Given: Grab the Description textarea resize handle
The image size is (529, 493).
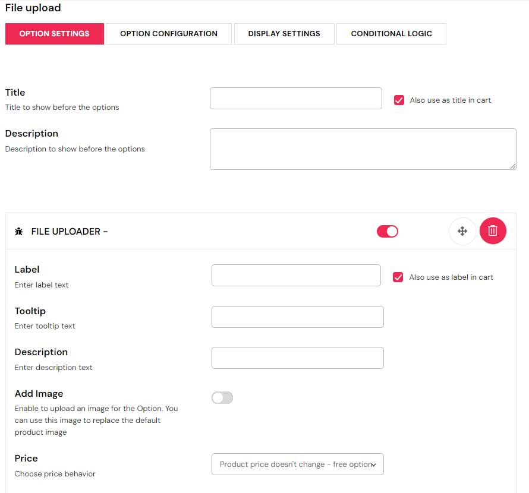Looking at the screenshot, I should [x=513, y=166].
